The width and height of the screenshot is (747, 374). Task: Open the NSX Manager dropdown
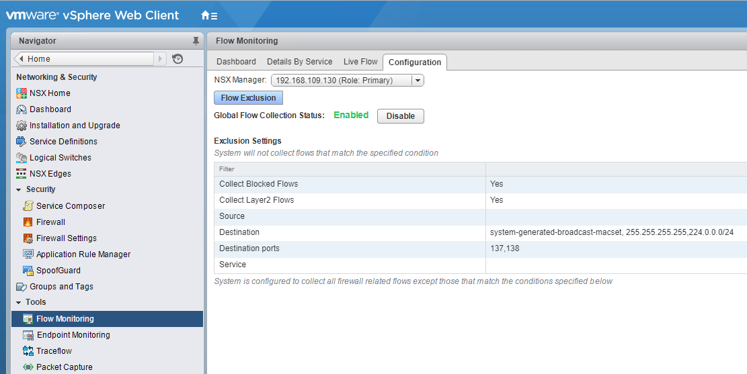[x=417, y=81]
